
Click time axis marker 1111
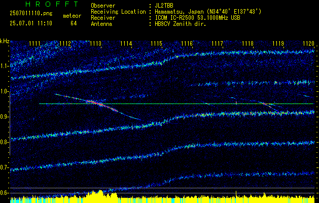pos(35,44)
